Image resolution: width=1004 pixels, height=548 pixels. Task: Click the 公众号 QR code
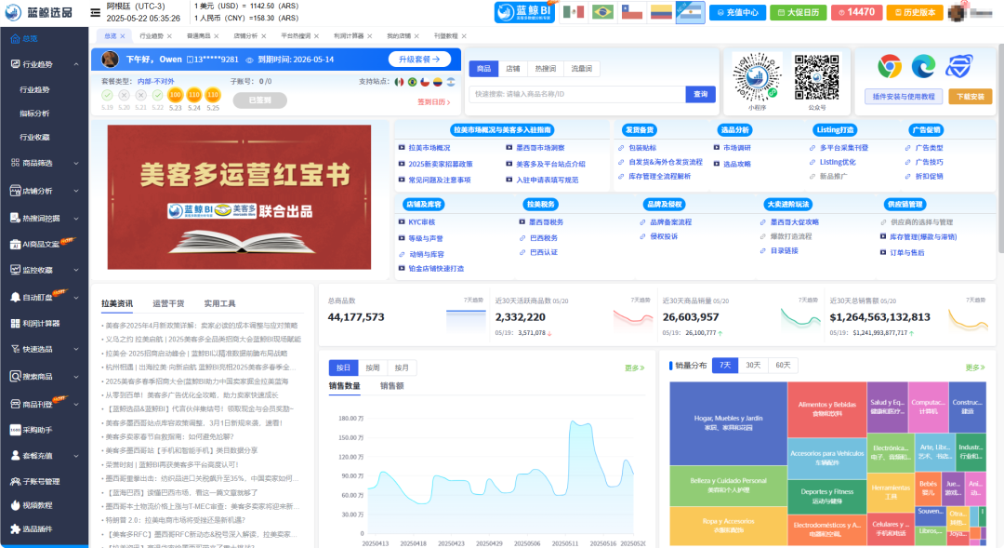817,77
